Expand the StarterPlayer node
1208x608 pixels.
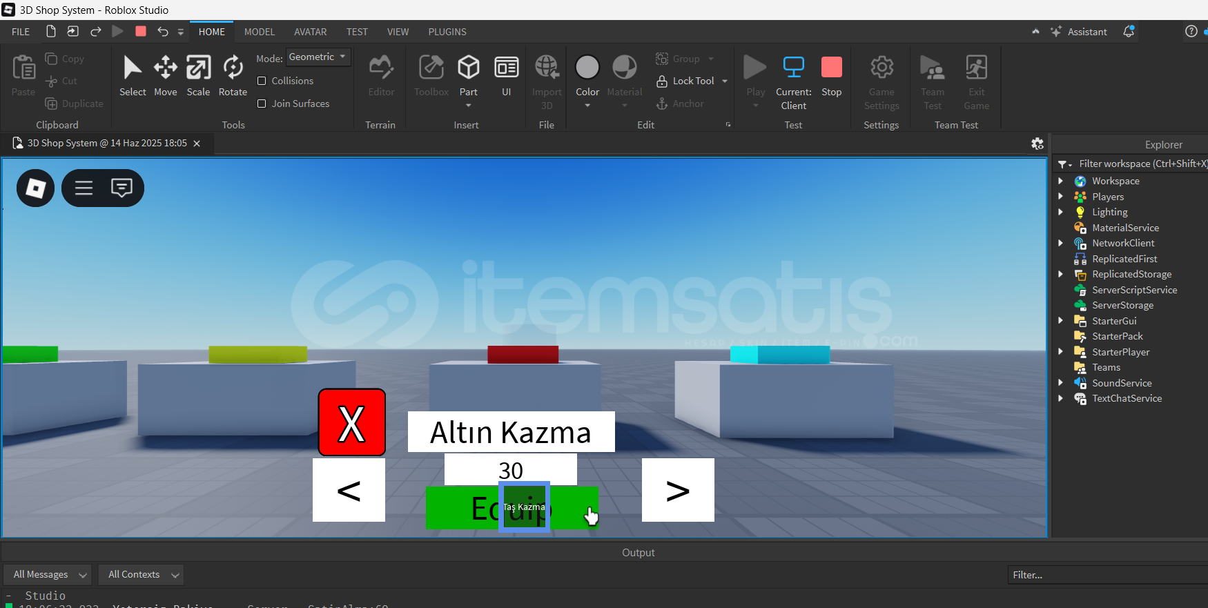[x=1061, y=352]
